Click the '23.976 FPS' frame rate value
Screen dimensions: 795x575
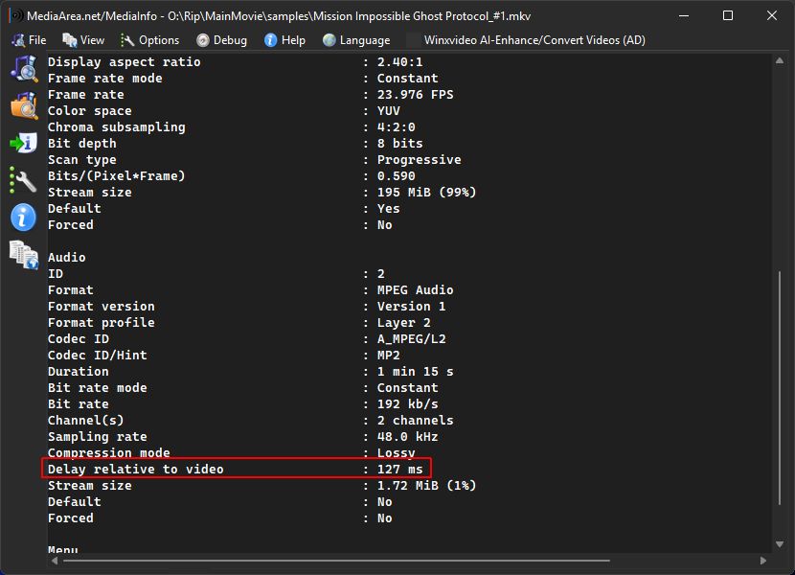(x=416, y=94)
